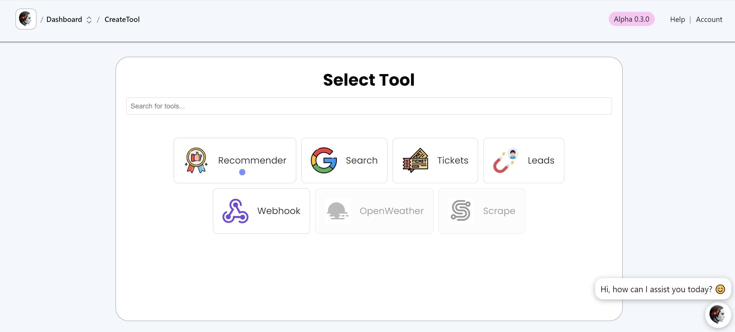735x332 pixels.
Task: Click the chat greeting message bubble
Action: [x=663, y=289]
